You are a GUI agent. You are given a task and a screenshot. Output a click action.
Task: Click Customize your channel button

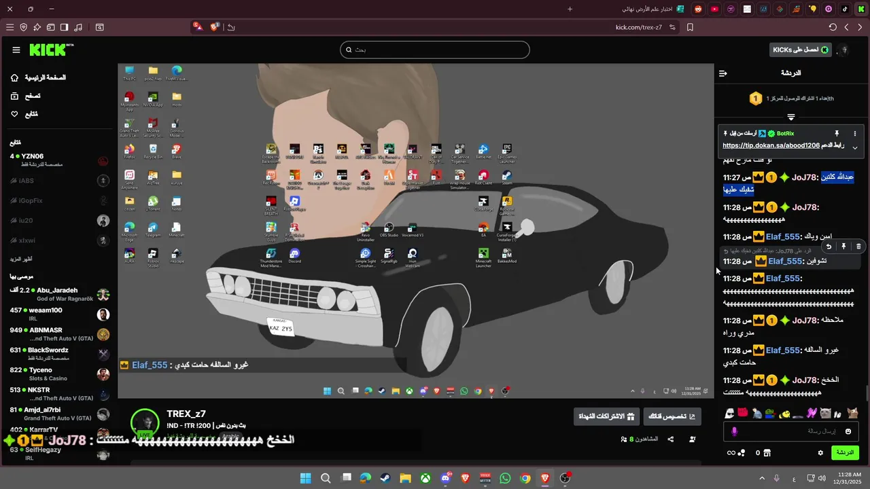click(672, 416)
